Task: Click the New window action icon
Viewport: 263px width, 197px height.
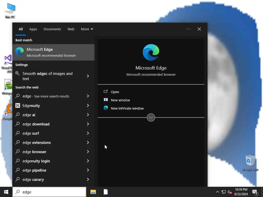Action: [106, 100]
